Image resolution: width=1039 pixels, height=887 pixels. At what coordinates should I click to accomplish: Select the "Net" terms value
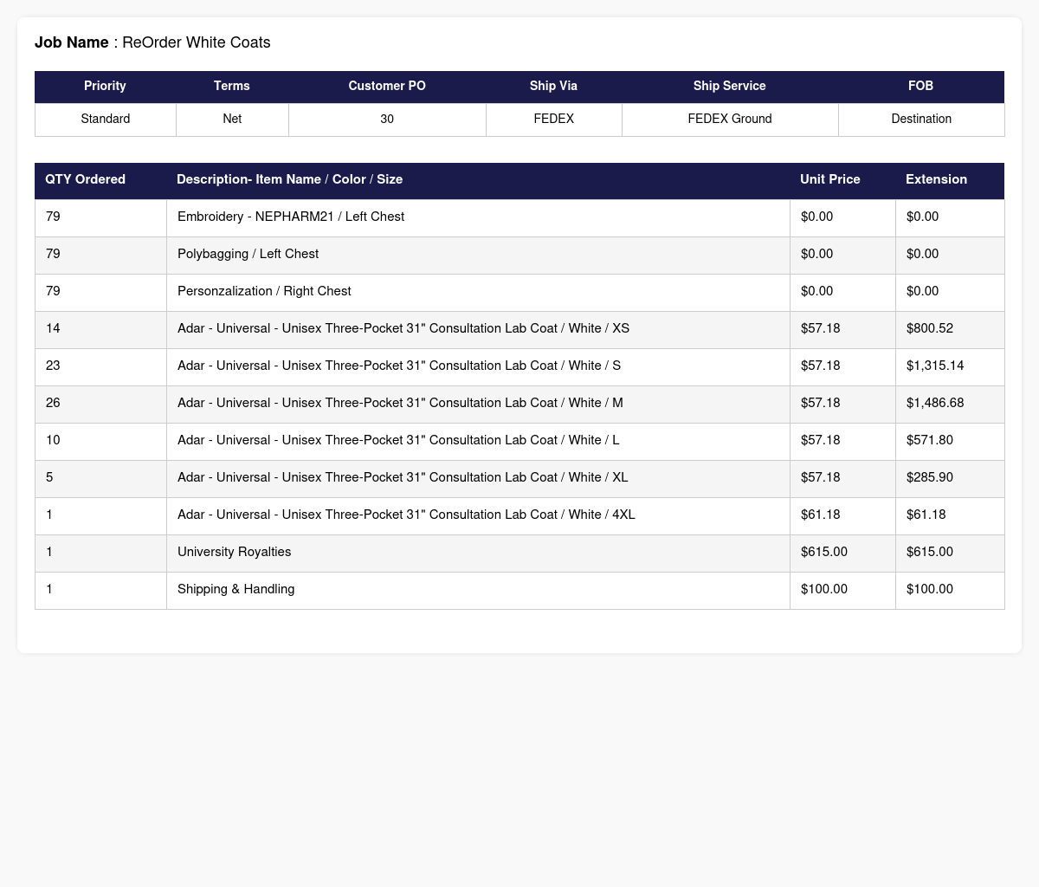(232, 119)
